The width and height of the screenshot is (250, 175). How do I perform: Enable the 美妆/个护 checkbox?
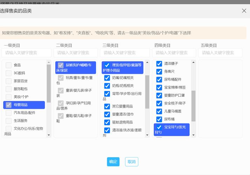[x=9, y=97]
